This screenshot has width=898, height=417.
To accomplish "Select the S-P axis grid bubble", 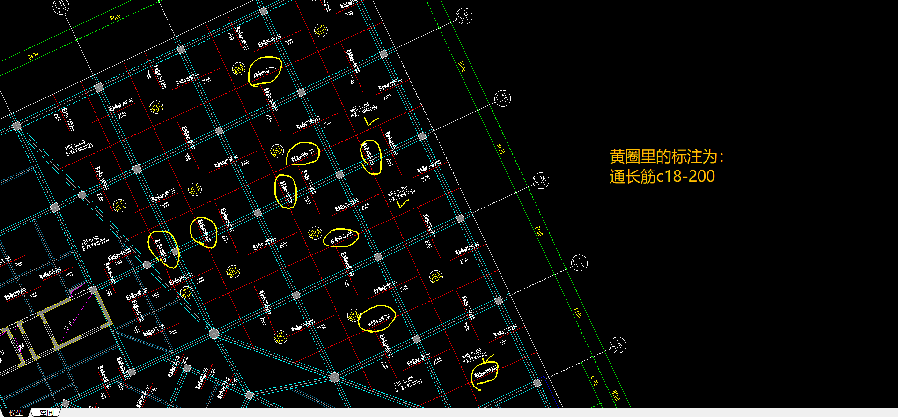I will [464, 17].
